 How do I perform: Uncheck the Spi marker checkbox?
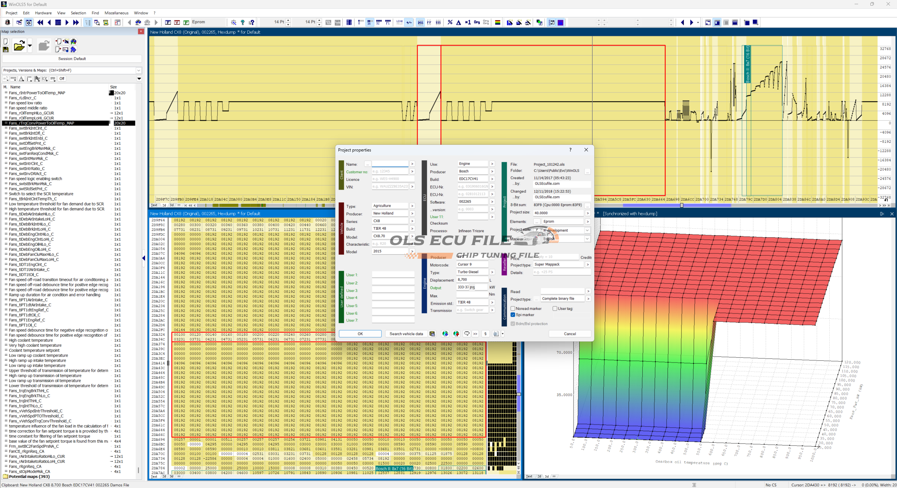(x=513, y=315)
